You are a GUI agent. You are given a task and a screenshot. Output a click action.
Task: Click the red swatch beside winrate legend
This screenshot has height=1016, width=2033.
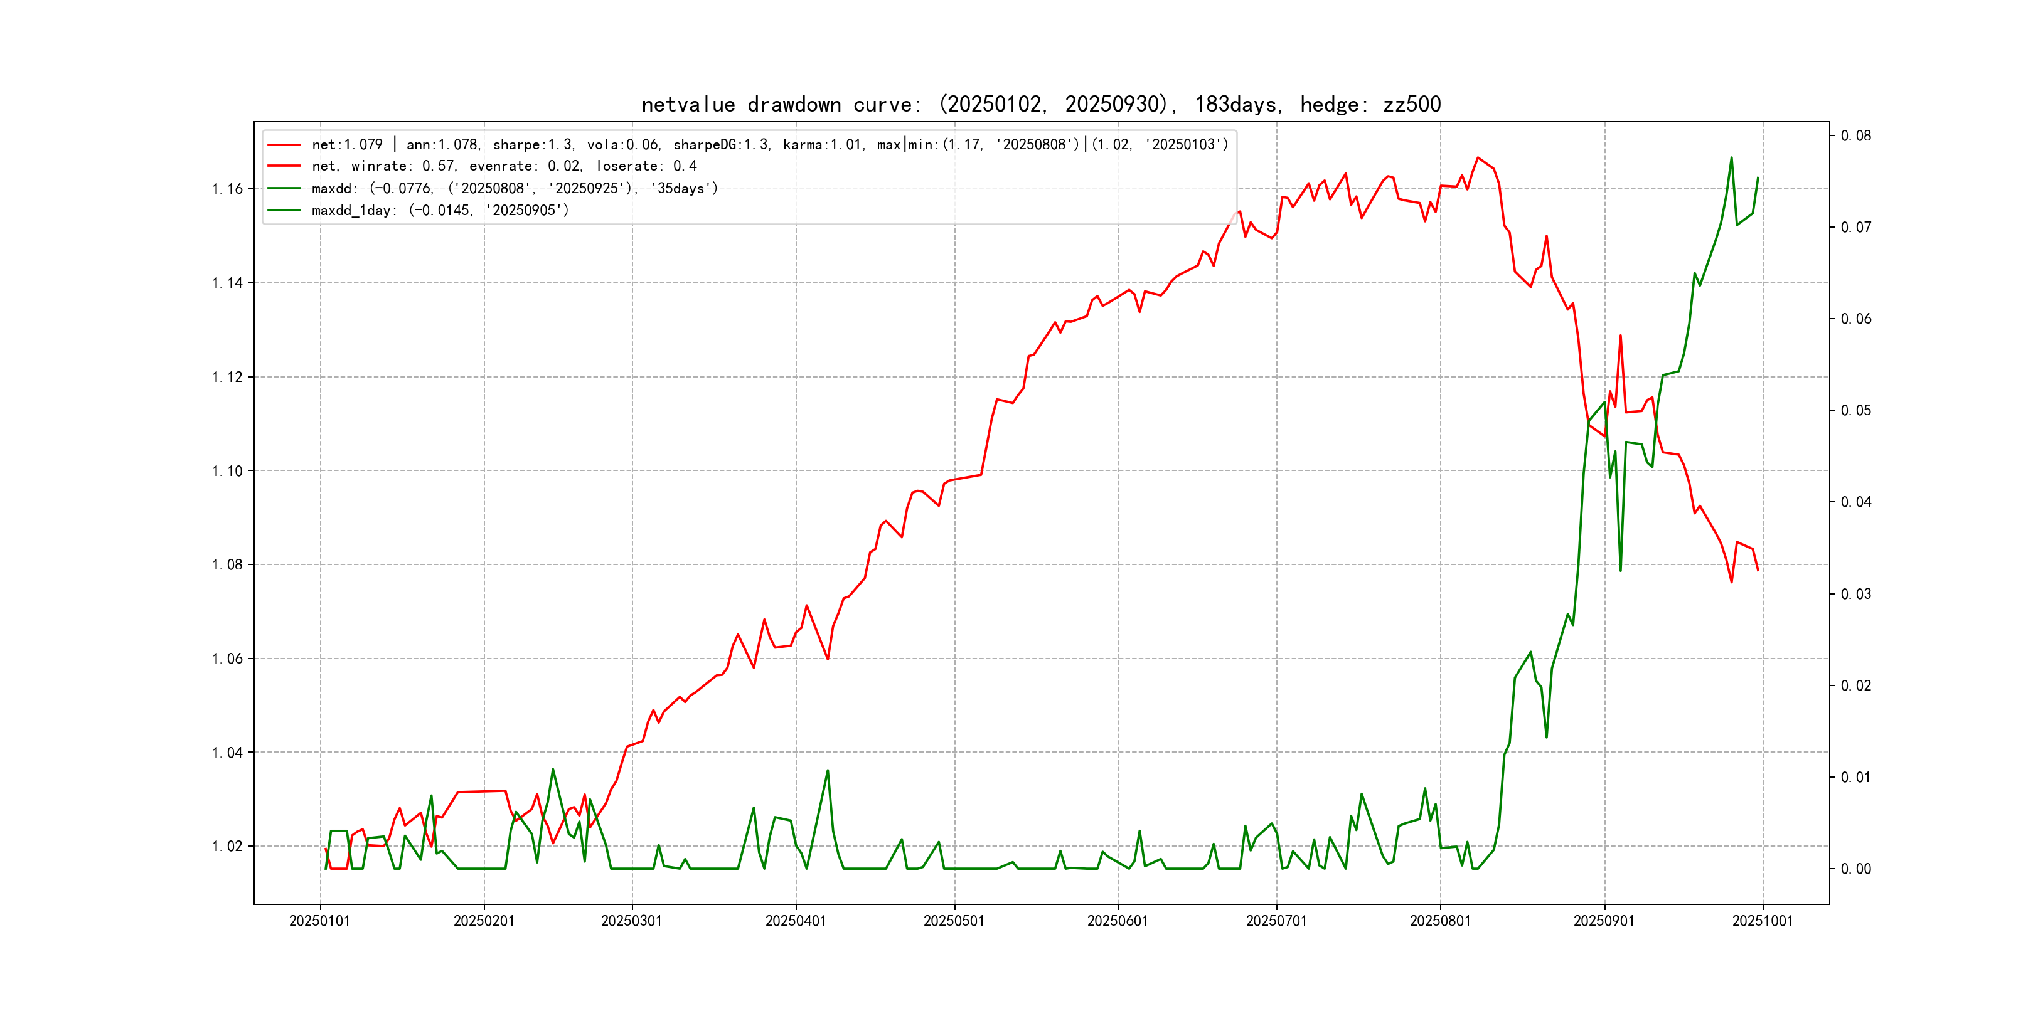pos(284,166)
